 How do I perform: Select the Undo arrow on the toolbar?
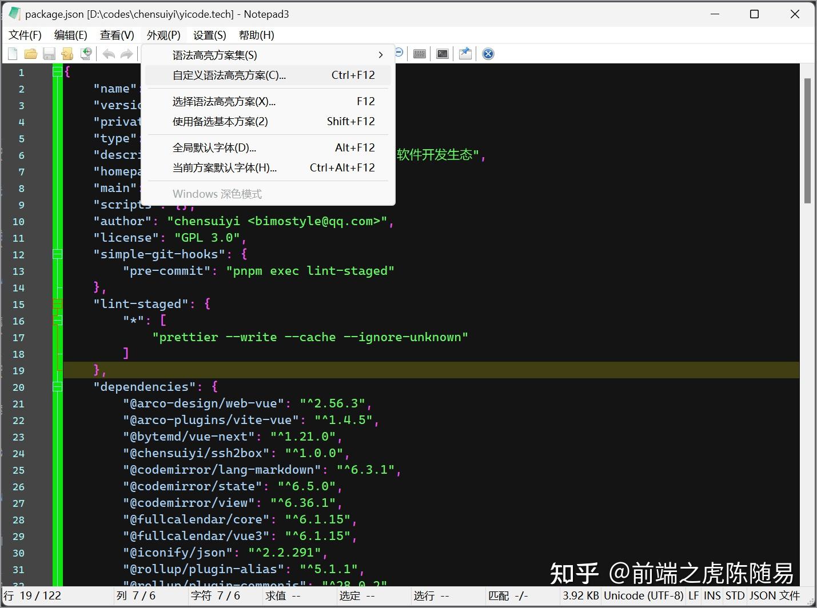pos(109,54)
